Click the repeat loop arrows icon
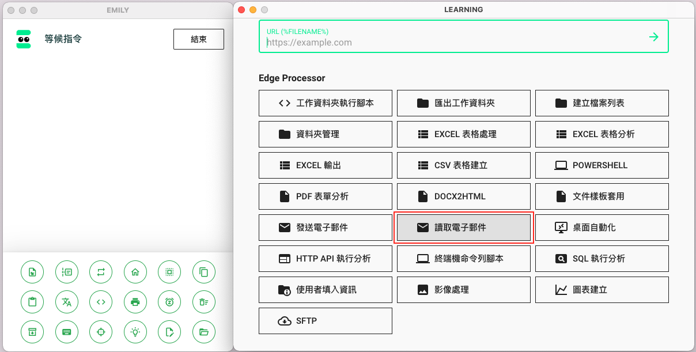The image size is (696, 352). coord(101,272)
